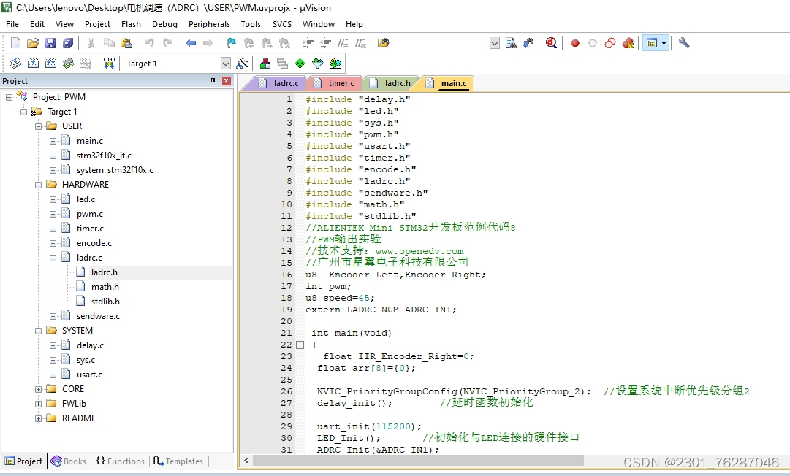The image size is (790, 476).
Task: Save the current file
Action: 50,43
